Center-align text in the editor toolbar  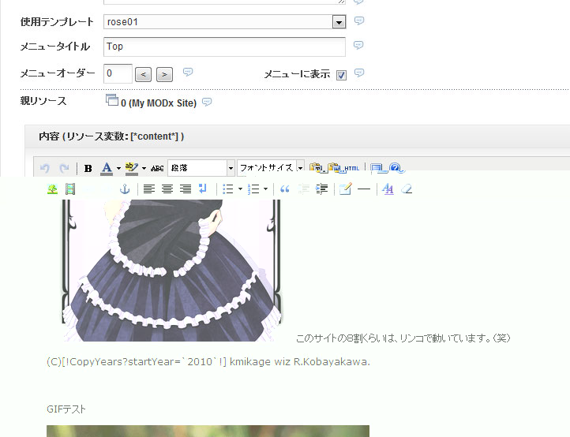coord(167,189)
